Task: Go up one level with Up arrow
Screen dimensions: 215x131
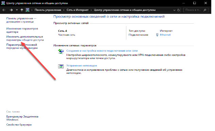Action: pos(22,10)
